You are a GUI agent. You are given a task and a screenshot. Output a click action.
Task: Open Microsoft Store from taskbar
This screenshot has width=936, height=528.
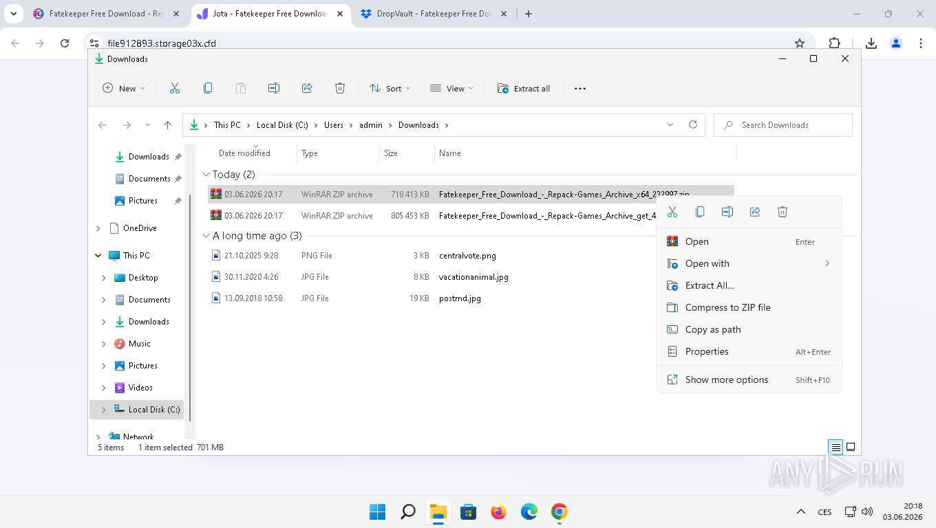point(469,512)
